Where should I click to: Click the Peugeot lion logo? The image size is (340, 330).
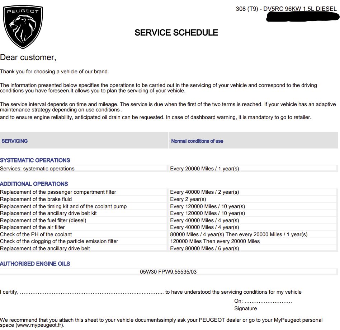[23, 27]
